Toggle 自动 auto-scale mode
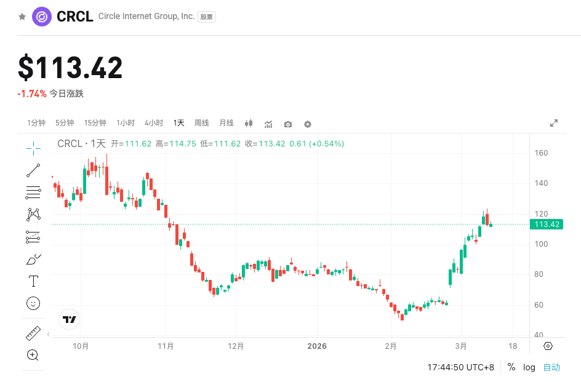 coord(551,367)
